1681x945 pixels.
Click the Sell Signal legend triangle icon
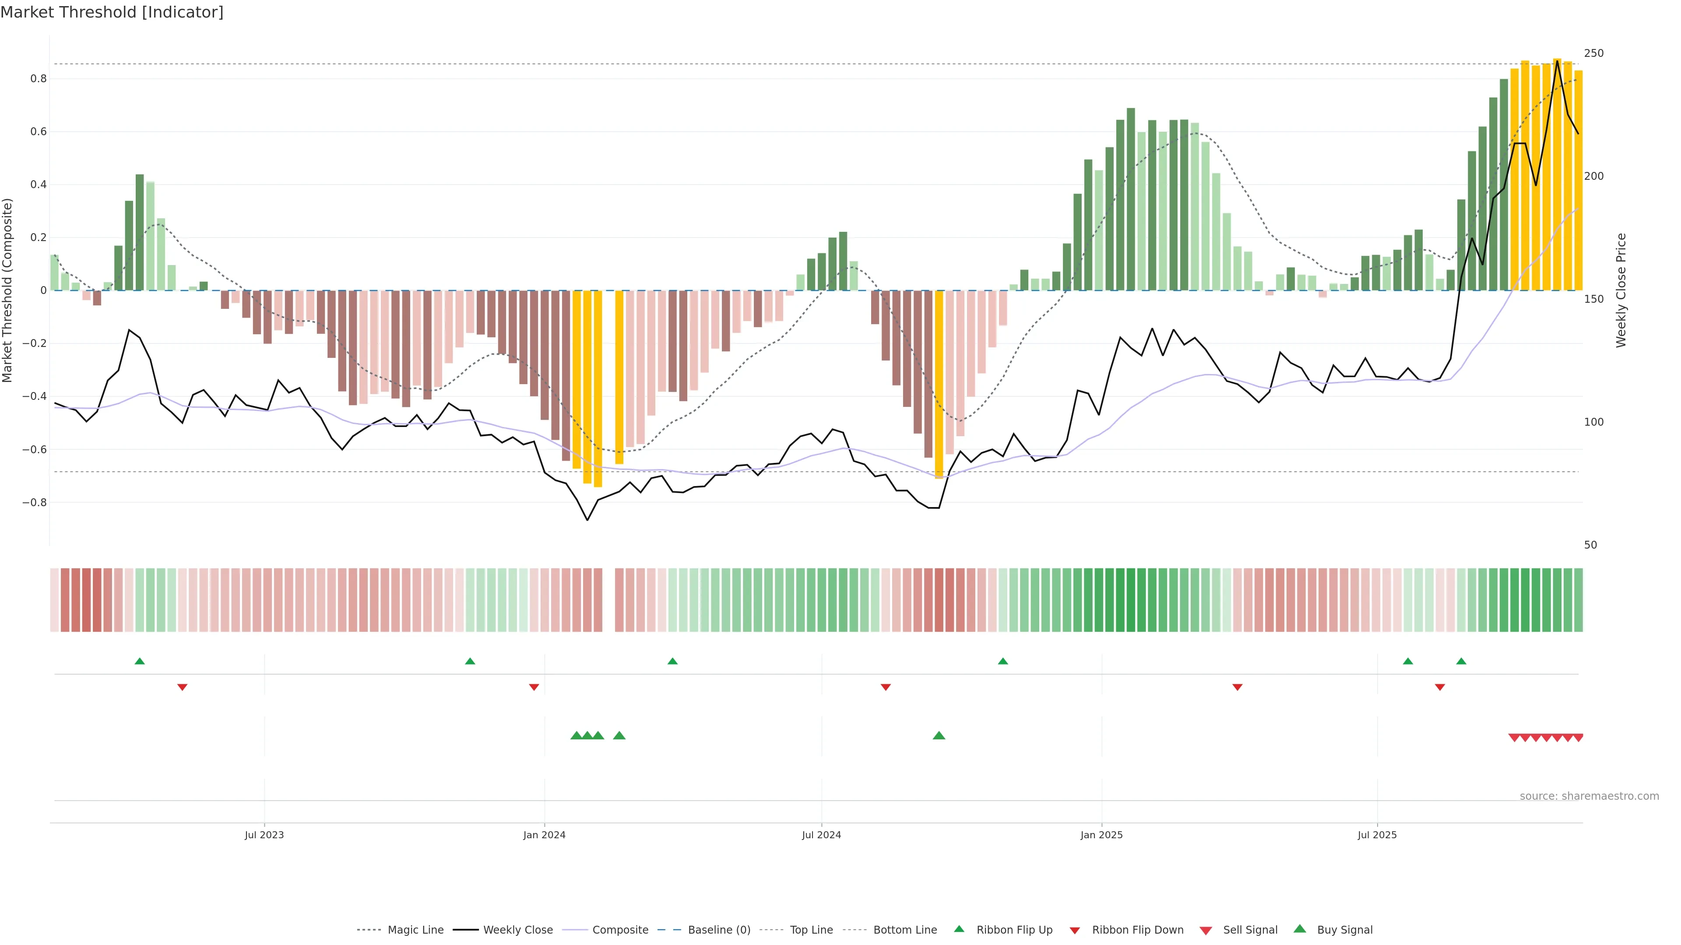pos(1205,930)
